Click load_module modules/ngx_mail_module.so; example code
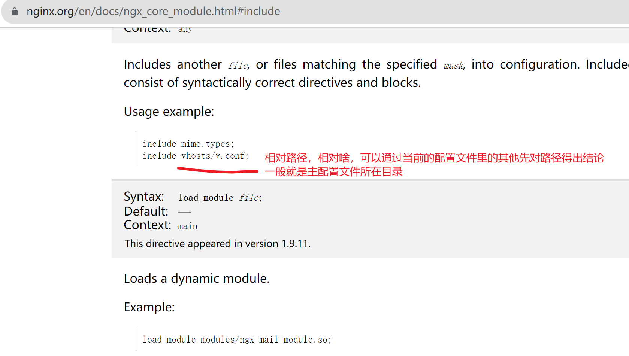The image size is (629, 356). pyautogui.click(x=237, y=339)
